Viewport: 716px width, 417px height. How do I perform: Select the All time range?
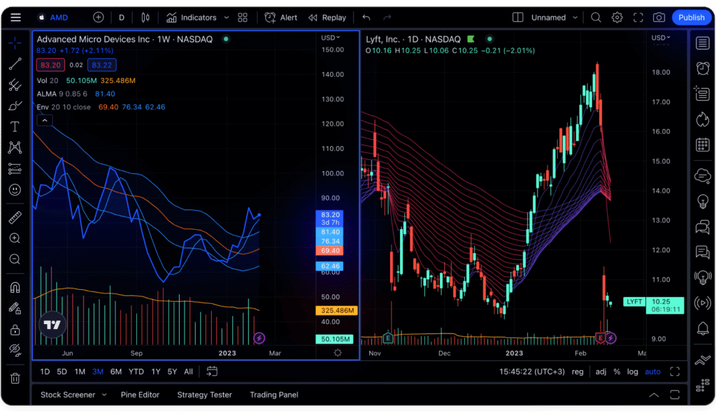(188, 372)
